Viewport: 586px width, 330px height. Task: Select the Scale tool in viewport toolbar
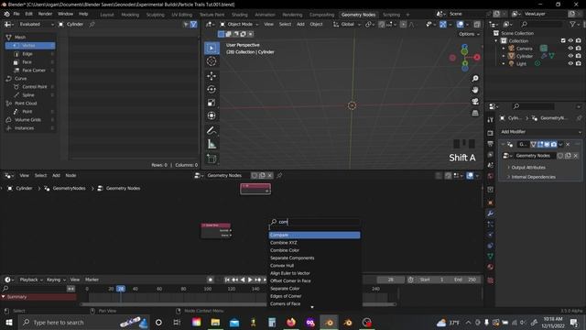tap(212, 103)
